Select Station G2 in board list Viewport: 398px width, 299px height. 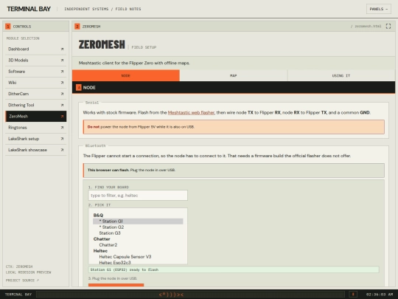(138, 227)
